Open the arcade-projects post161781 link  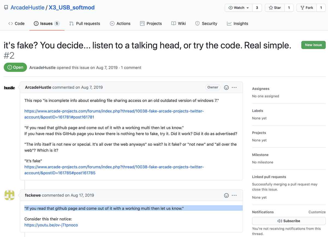point(114,114)
